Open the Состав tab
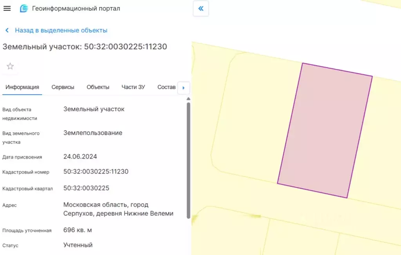 pos(166,87)
